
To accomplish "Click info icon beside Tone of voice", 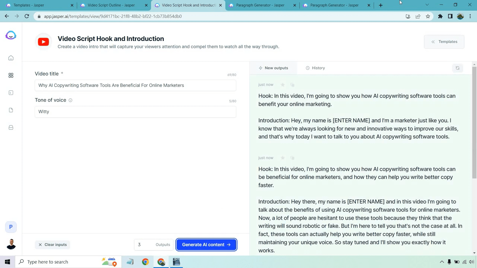I will [70, 100].
